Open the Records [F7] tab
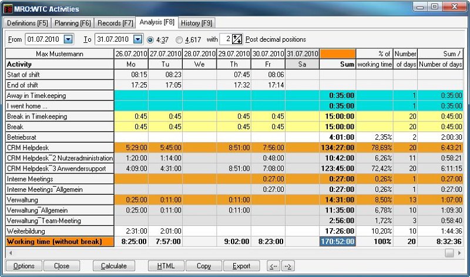The image size is (470, 277). (116, 23)
